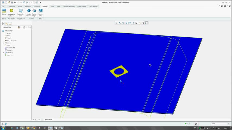Click the Refit icon in graphics toolbar
232x130 pixels.
pos(117,23)
